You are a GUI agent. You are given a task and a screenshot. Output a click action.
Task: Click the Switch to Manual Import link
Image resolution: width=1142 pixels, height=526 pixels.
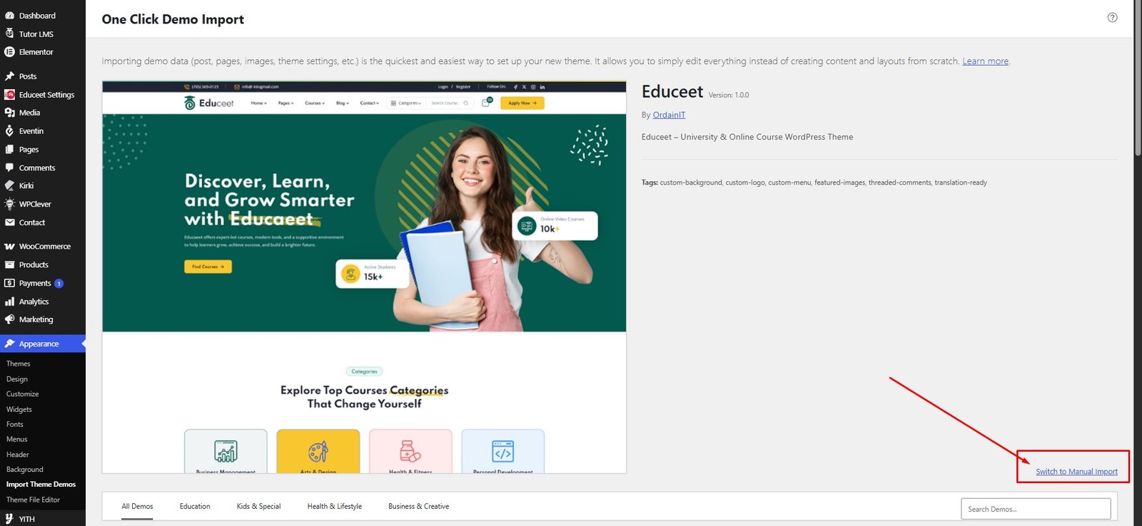[x=1076, y=472]
